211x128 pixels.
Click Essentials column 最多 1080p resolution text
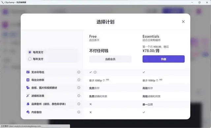tap(152, 80)
